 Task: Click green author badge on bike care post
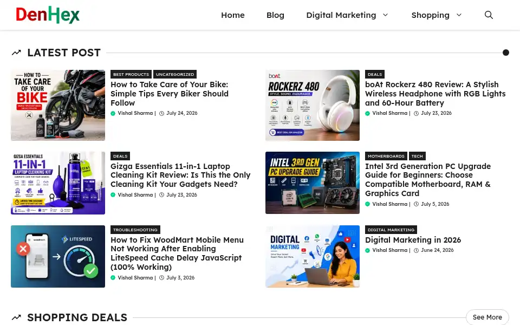113,113
